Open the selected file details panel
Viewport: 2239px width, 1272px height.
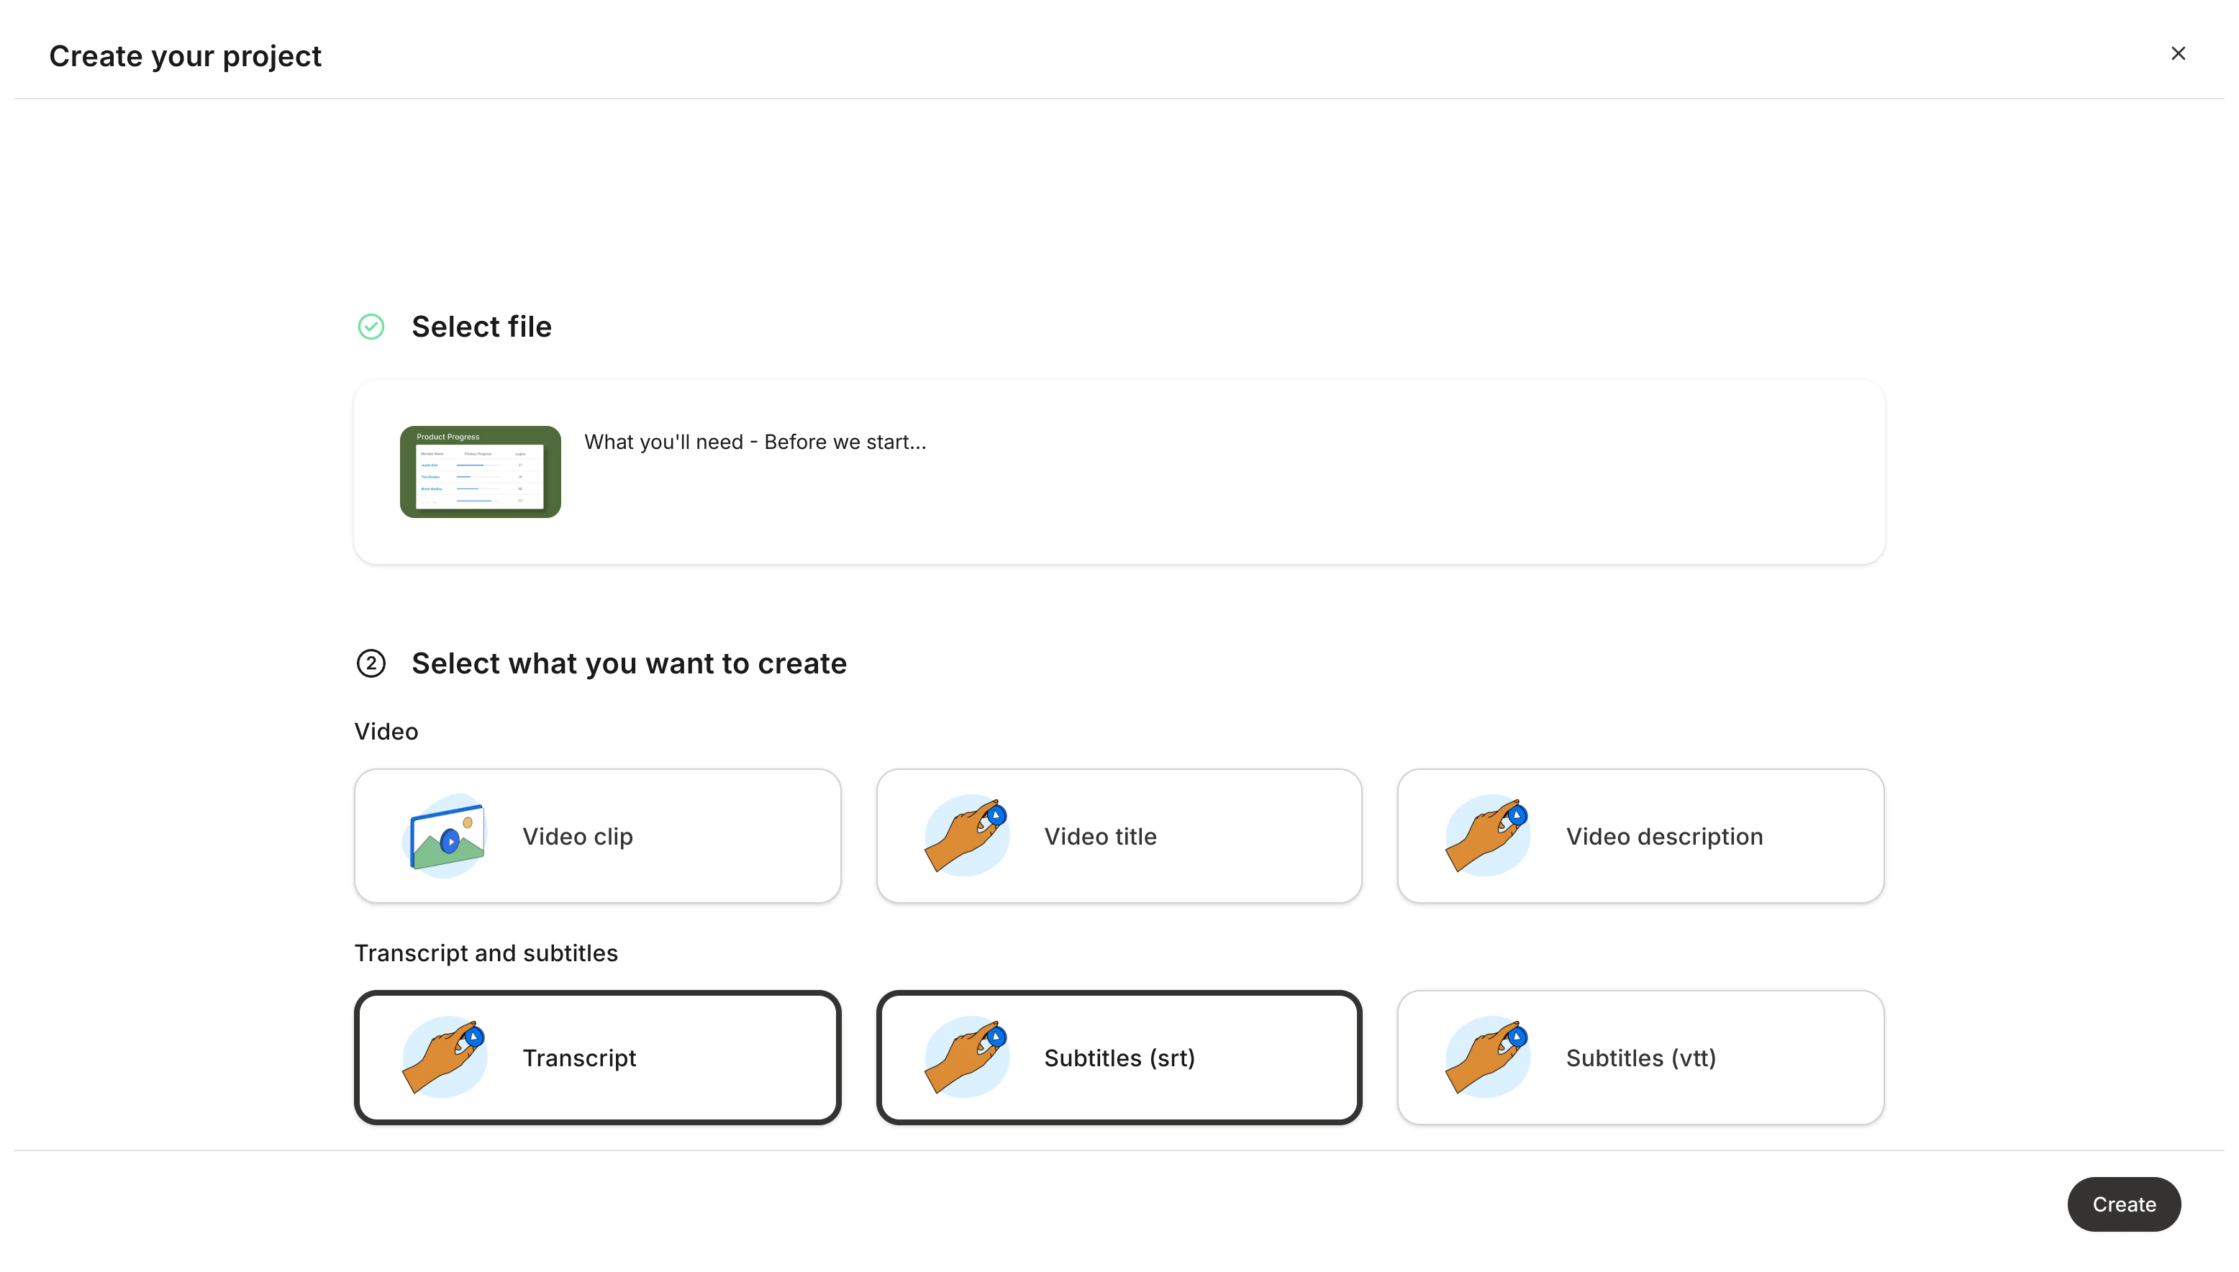pos(1118,472)
